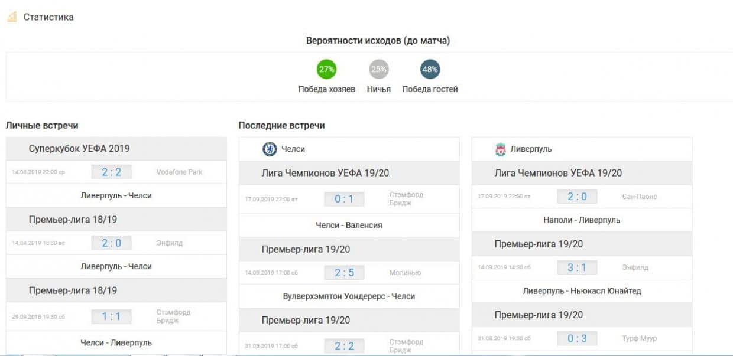Click the 2:2 score dated 31.08.2019
The image size is (733, 356).
coord(344,346)
